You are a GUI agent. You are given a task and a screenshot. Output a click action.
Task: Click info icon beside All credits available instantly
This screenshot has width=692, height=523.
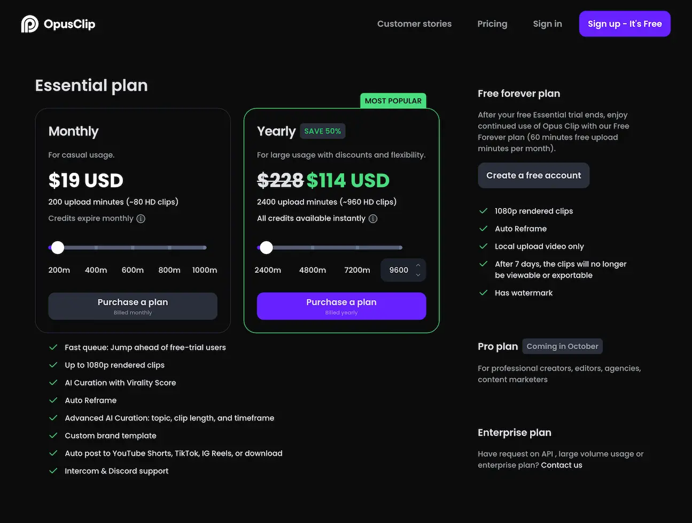click(373, 219)
